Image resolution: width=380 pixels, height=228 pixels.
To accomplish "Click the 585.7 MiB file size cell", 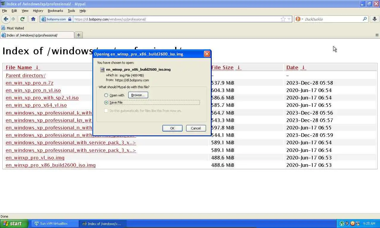I will point(223,105).
